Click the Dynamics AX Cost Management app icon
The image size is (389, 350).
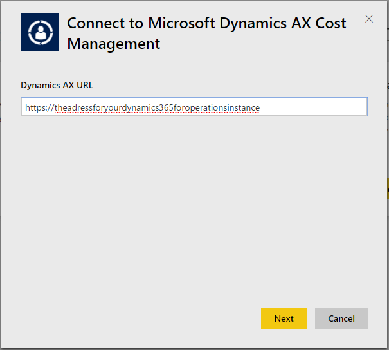pos(40,32)
